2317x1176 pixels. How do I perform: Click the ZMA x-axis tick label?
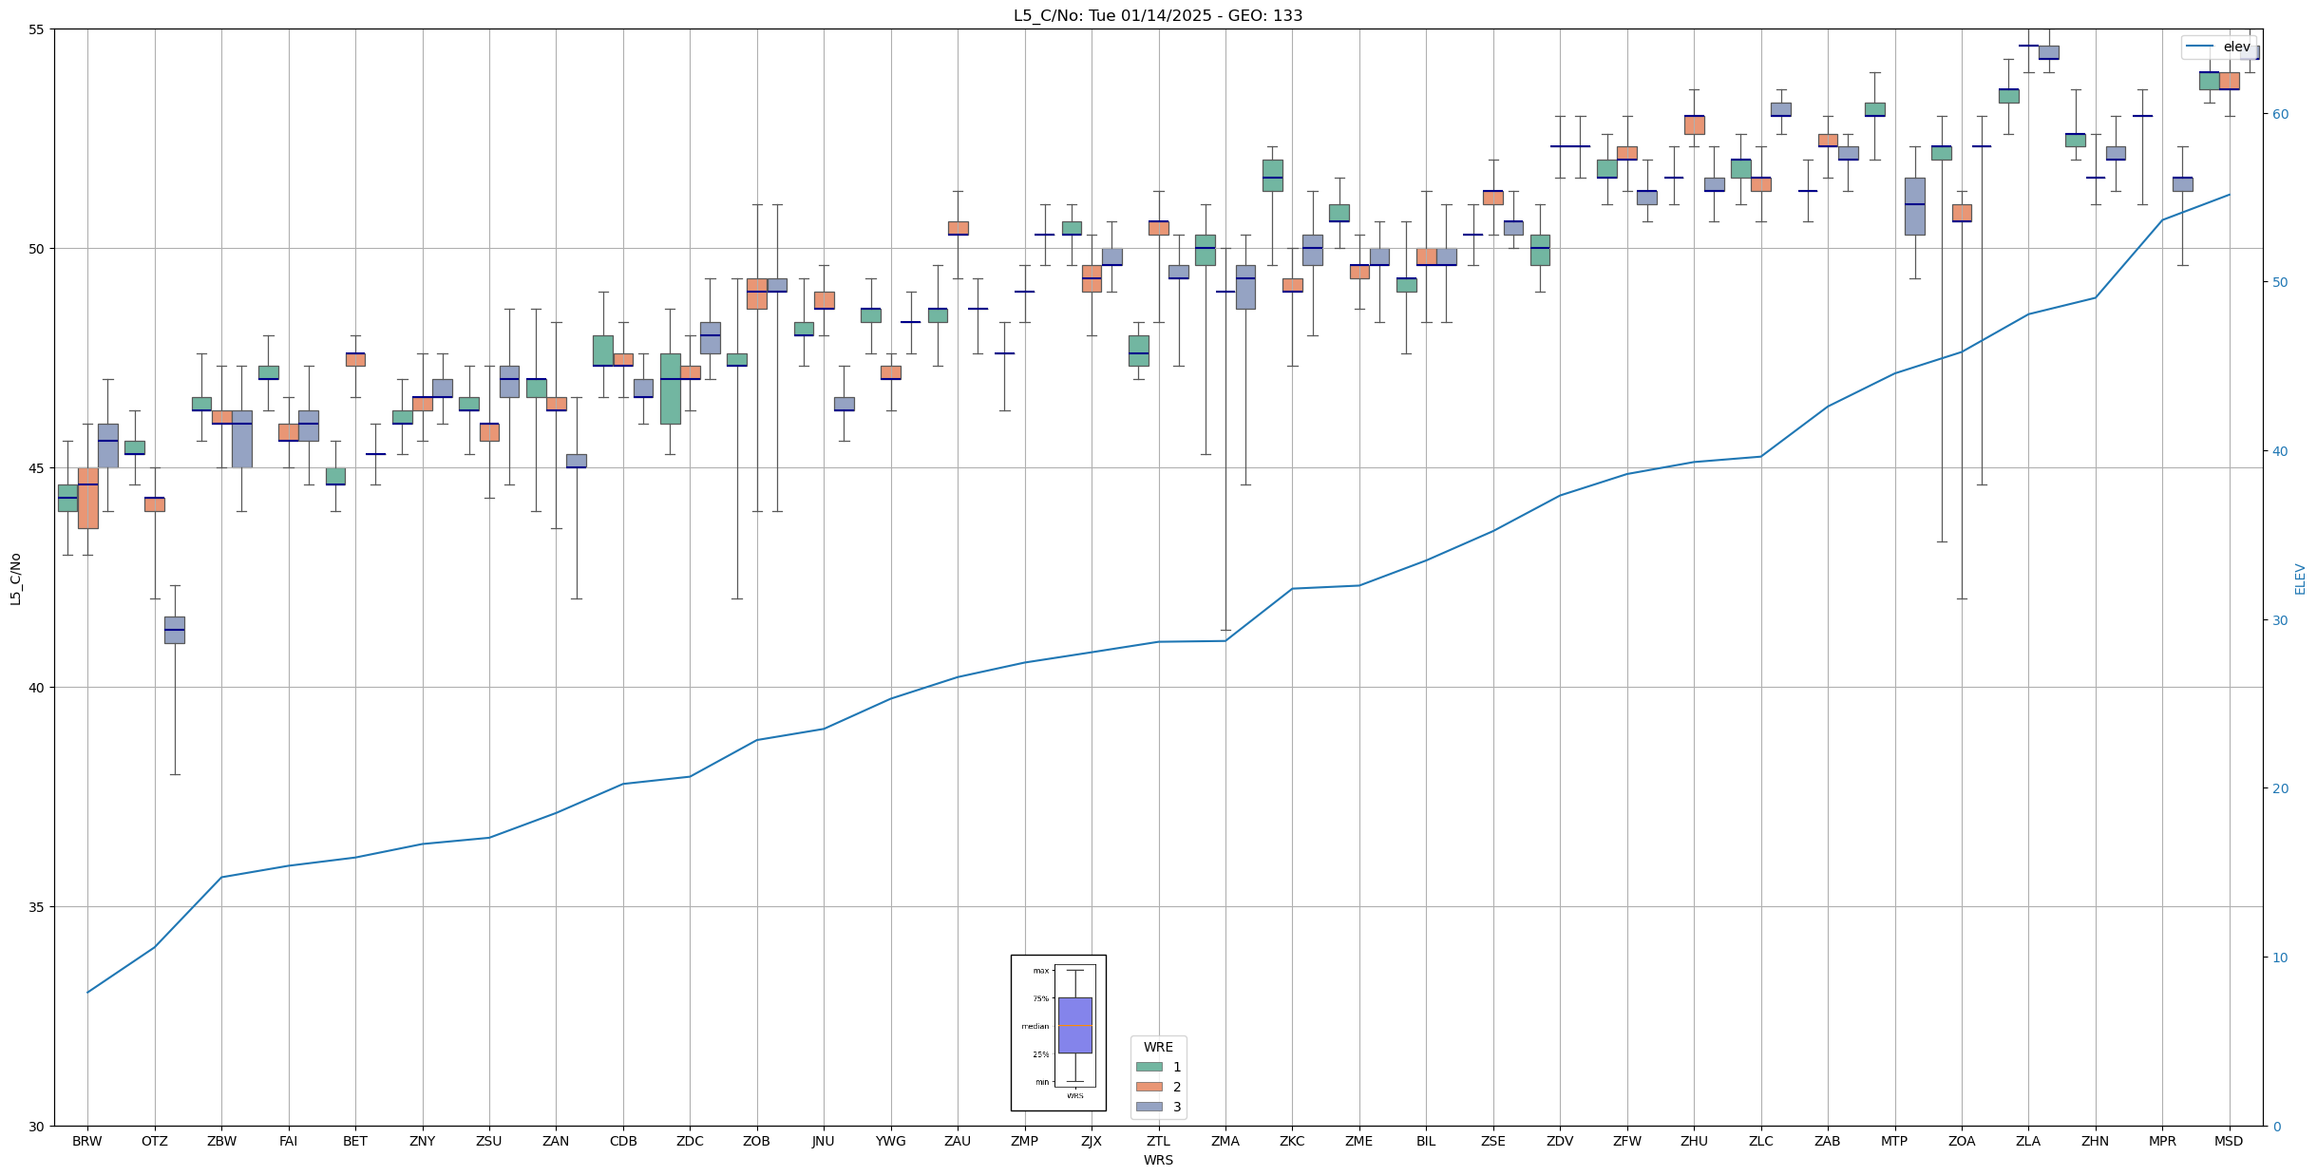[1225, 1141]
